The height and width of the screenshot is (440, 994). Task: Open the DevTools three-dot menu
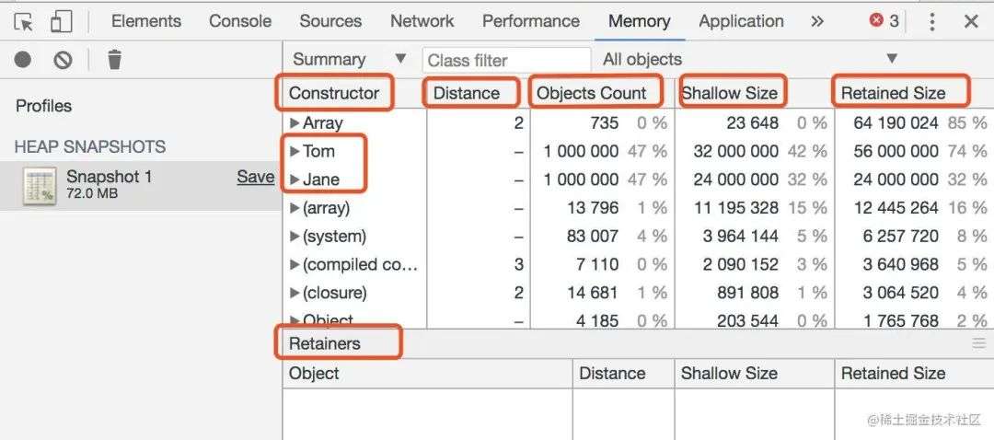(x=931, y=21)
